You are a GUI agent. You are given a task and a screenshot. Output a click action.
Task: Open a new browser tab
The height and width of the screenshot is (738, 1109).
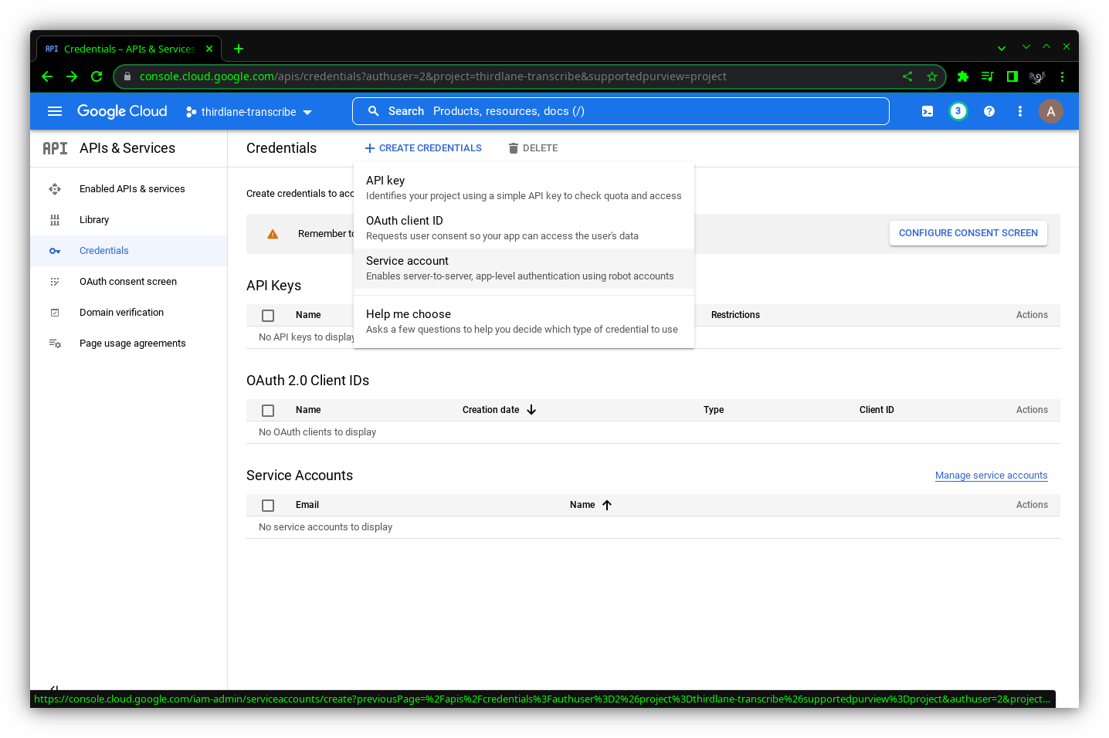(239, 49)
